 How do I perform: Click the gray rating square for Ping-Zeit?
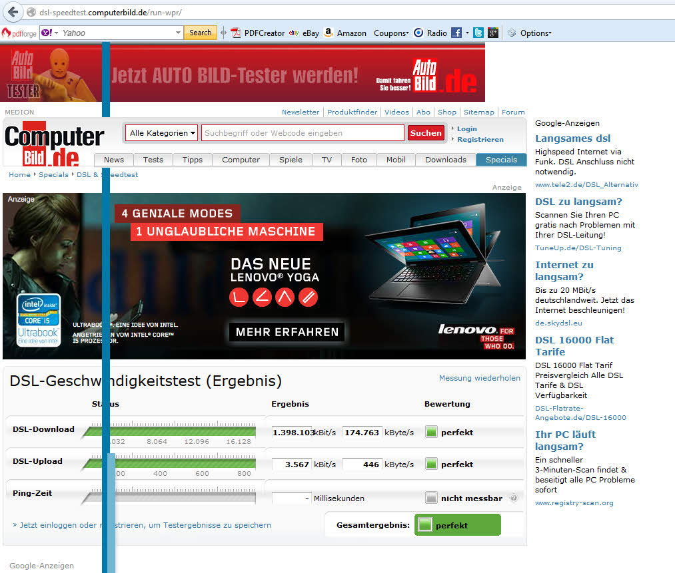(x=431, y=498)
